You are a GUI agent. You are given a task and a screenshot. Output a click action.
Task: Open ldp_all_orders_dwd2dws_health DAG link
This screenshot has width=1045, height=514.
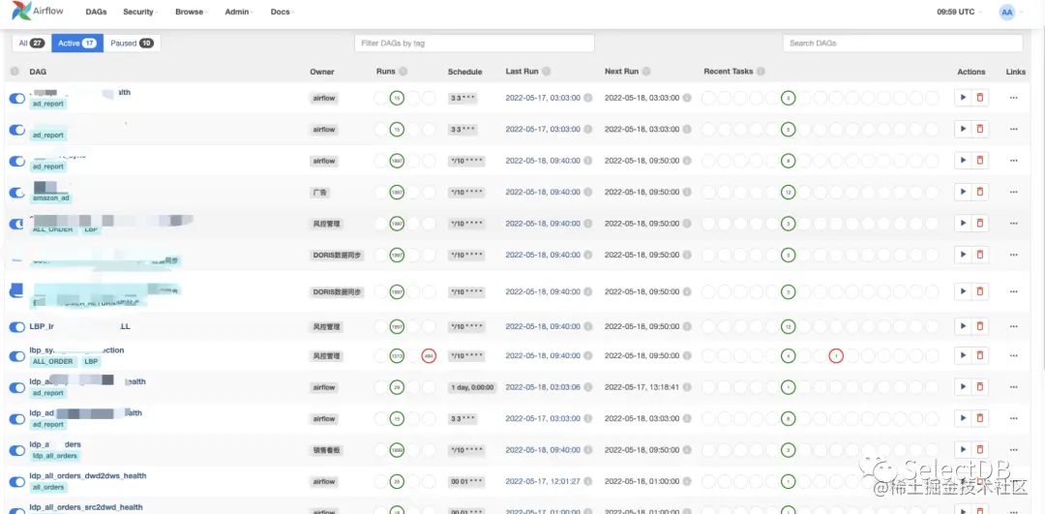coord(88,476)
